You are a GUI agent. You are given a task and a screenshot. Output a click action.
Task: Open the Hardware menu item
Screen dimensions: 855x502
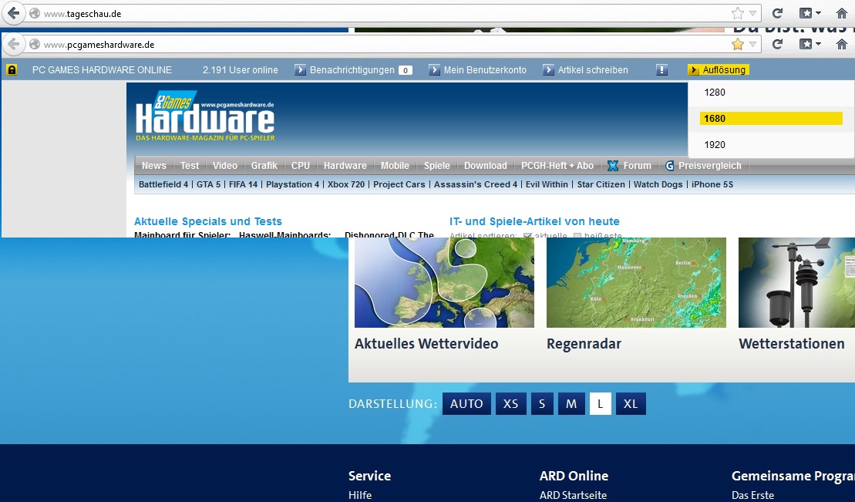pyautogui.click(x=345, y=166)
